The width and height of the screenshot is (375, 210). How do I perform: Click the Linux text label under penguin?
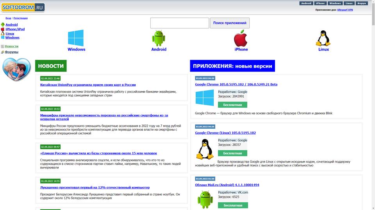point(323,49)
